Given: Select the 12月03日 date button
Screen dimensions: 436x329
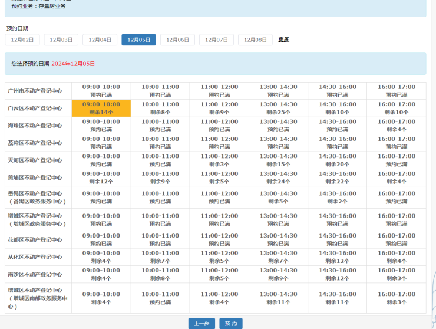Looking at the screenshot, I should coord(61,40).
